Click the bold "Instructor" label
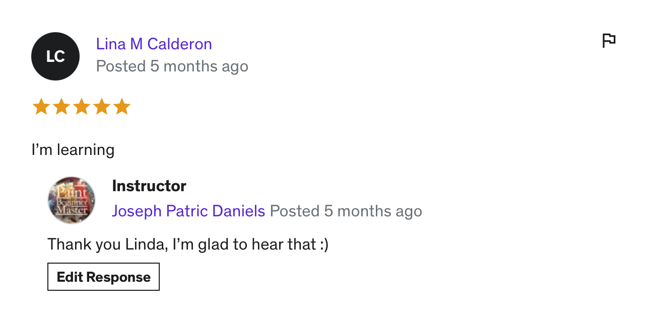 point(149,186)
